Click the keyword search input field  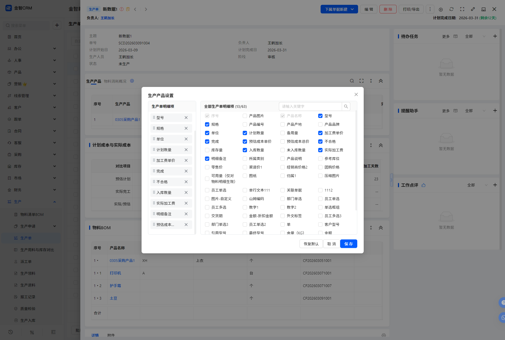(310, 106)
